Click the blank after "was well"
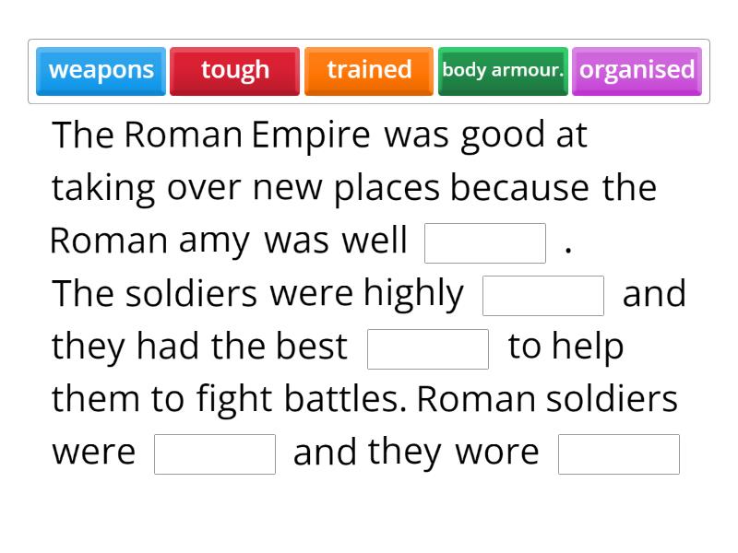Viewport: 738px width, 553px height. (x=486, y=241)
